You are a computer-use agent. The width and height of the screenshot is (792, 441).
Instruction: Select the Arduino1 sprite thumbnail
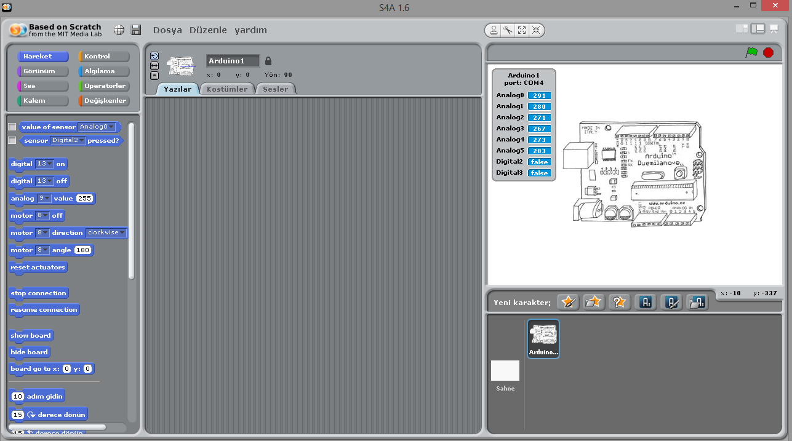click(543, 338)
